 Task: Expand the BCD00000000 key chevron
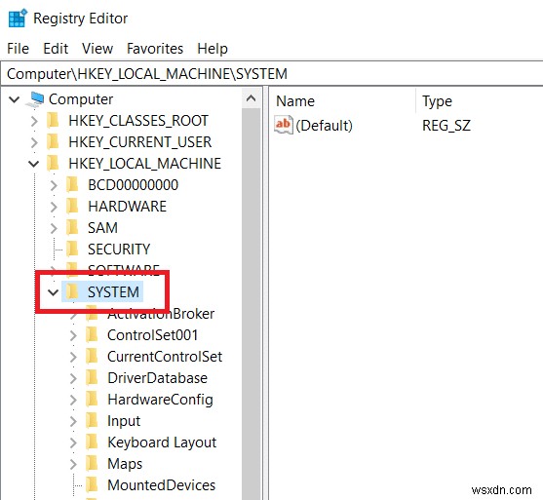[x=54, y=185]
